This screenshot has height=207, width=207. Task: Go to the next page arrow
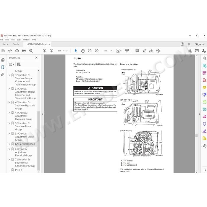point(51,51)
